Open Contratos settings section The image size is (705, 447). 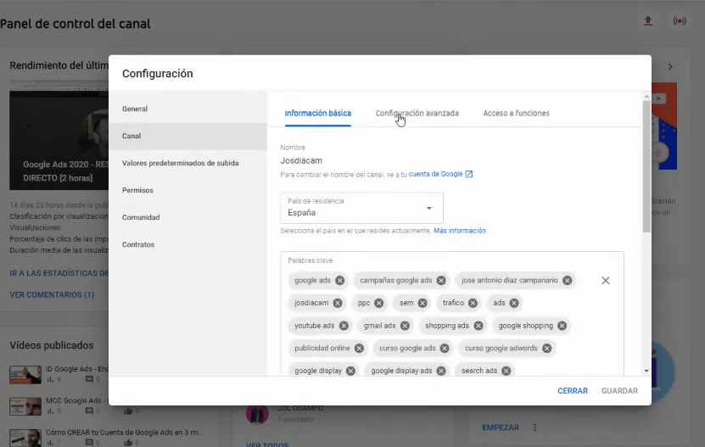(188, 244)
